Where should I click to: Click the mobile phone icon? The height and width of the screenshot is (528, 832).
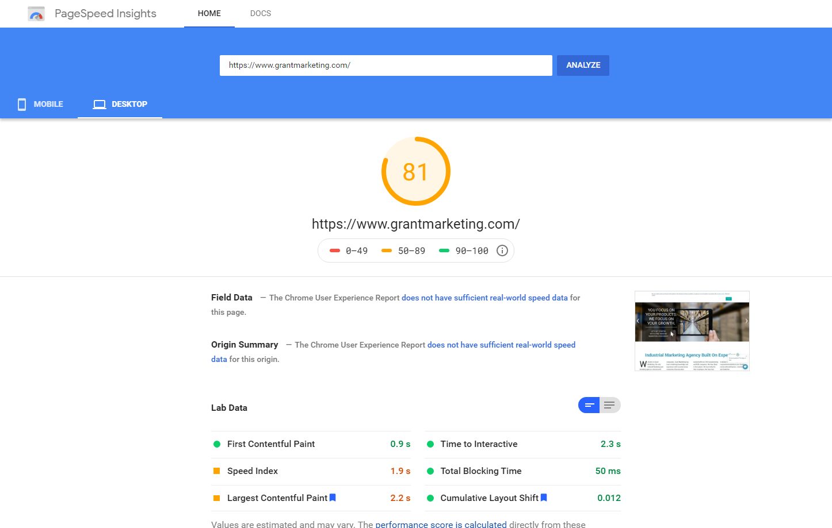click(x=22, y=104)
